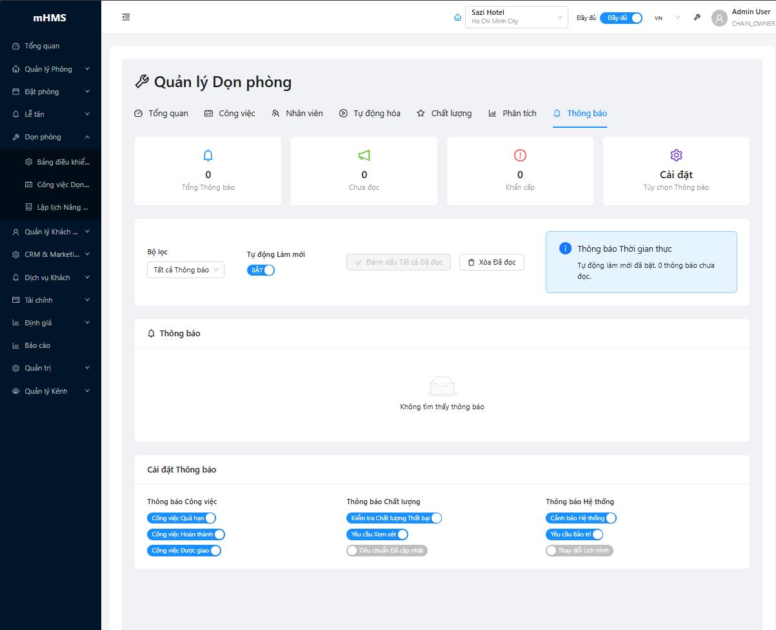Disable the Công việc Quá hạn notification toggle
This screenshot has height=630, width=776.
point(181,518)
